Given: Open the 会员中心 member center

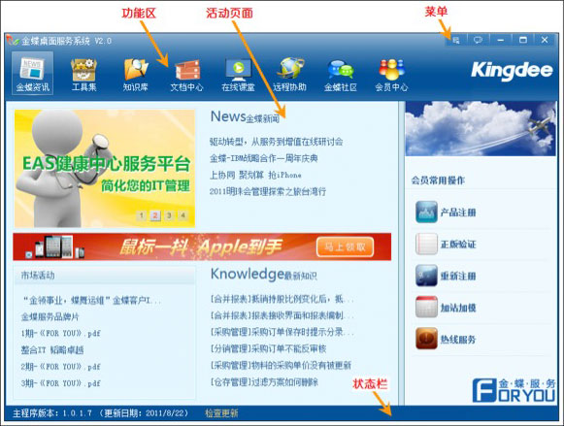Looking at the screenshot, I should [392, 75].
